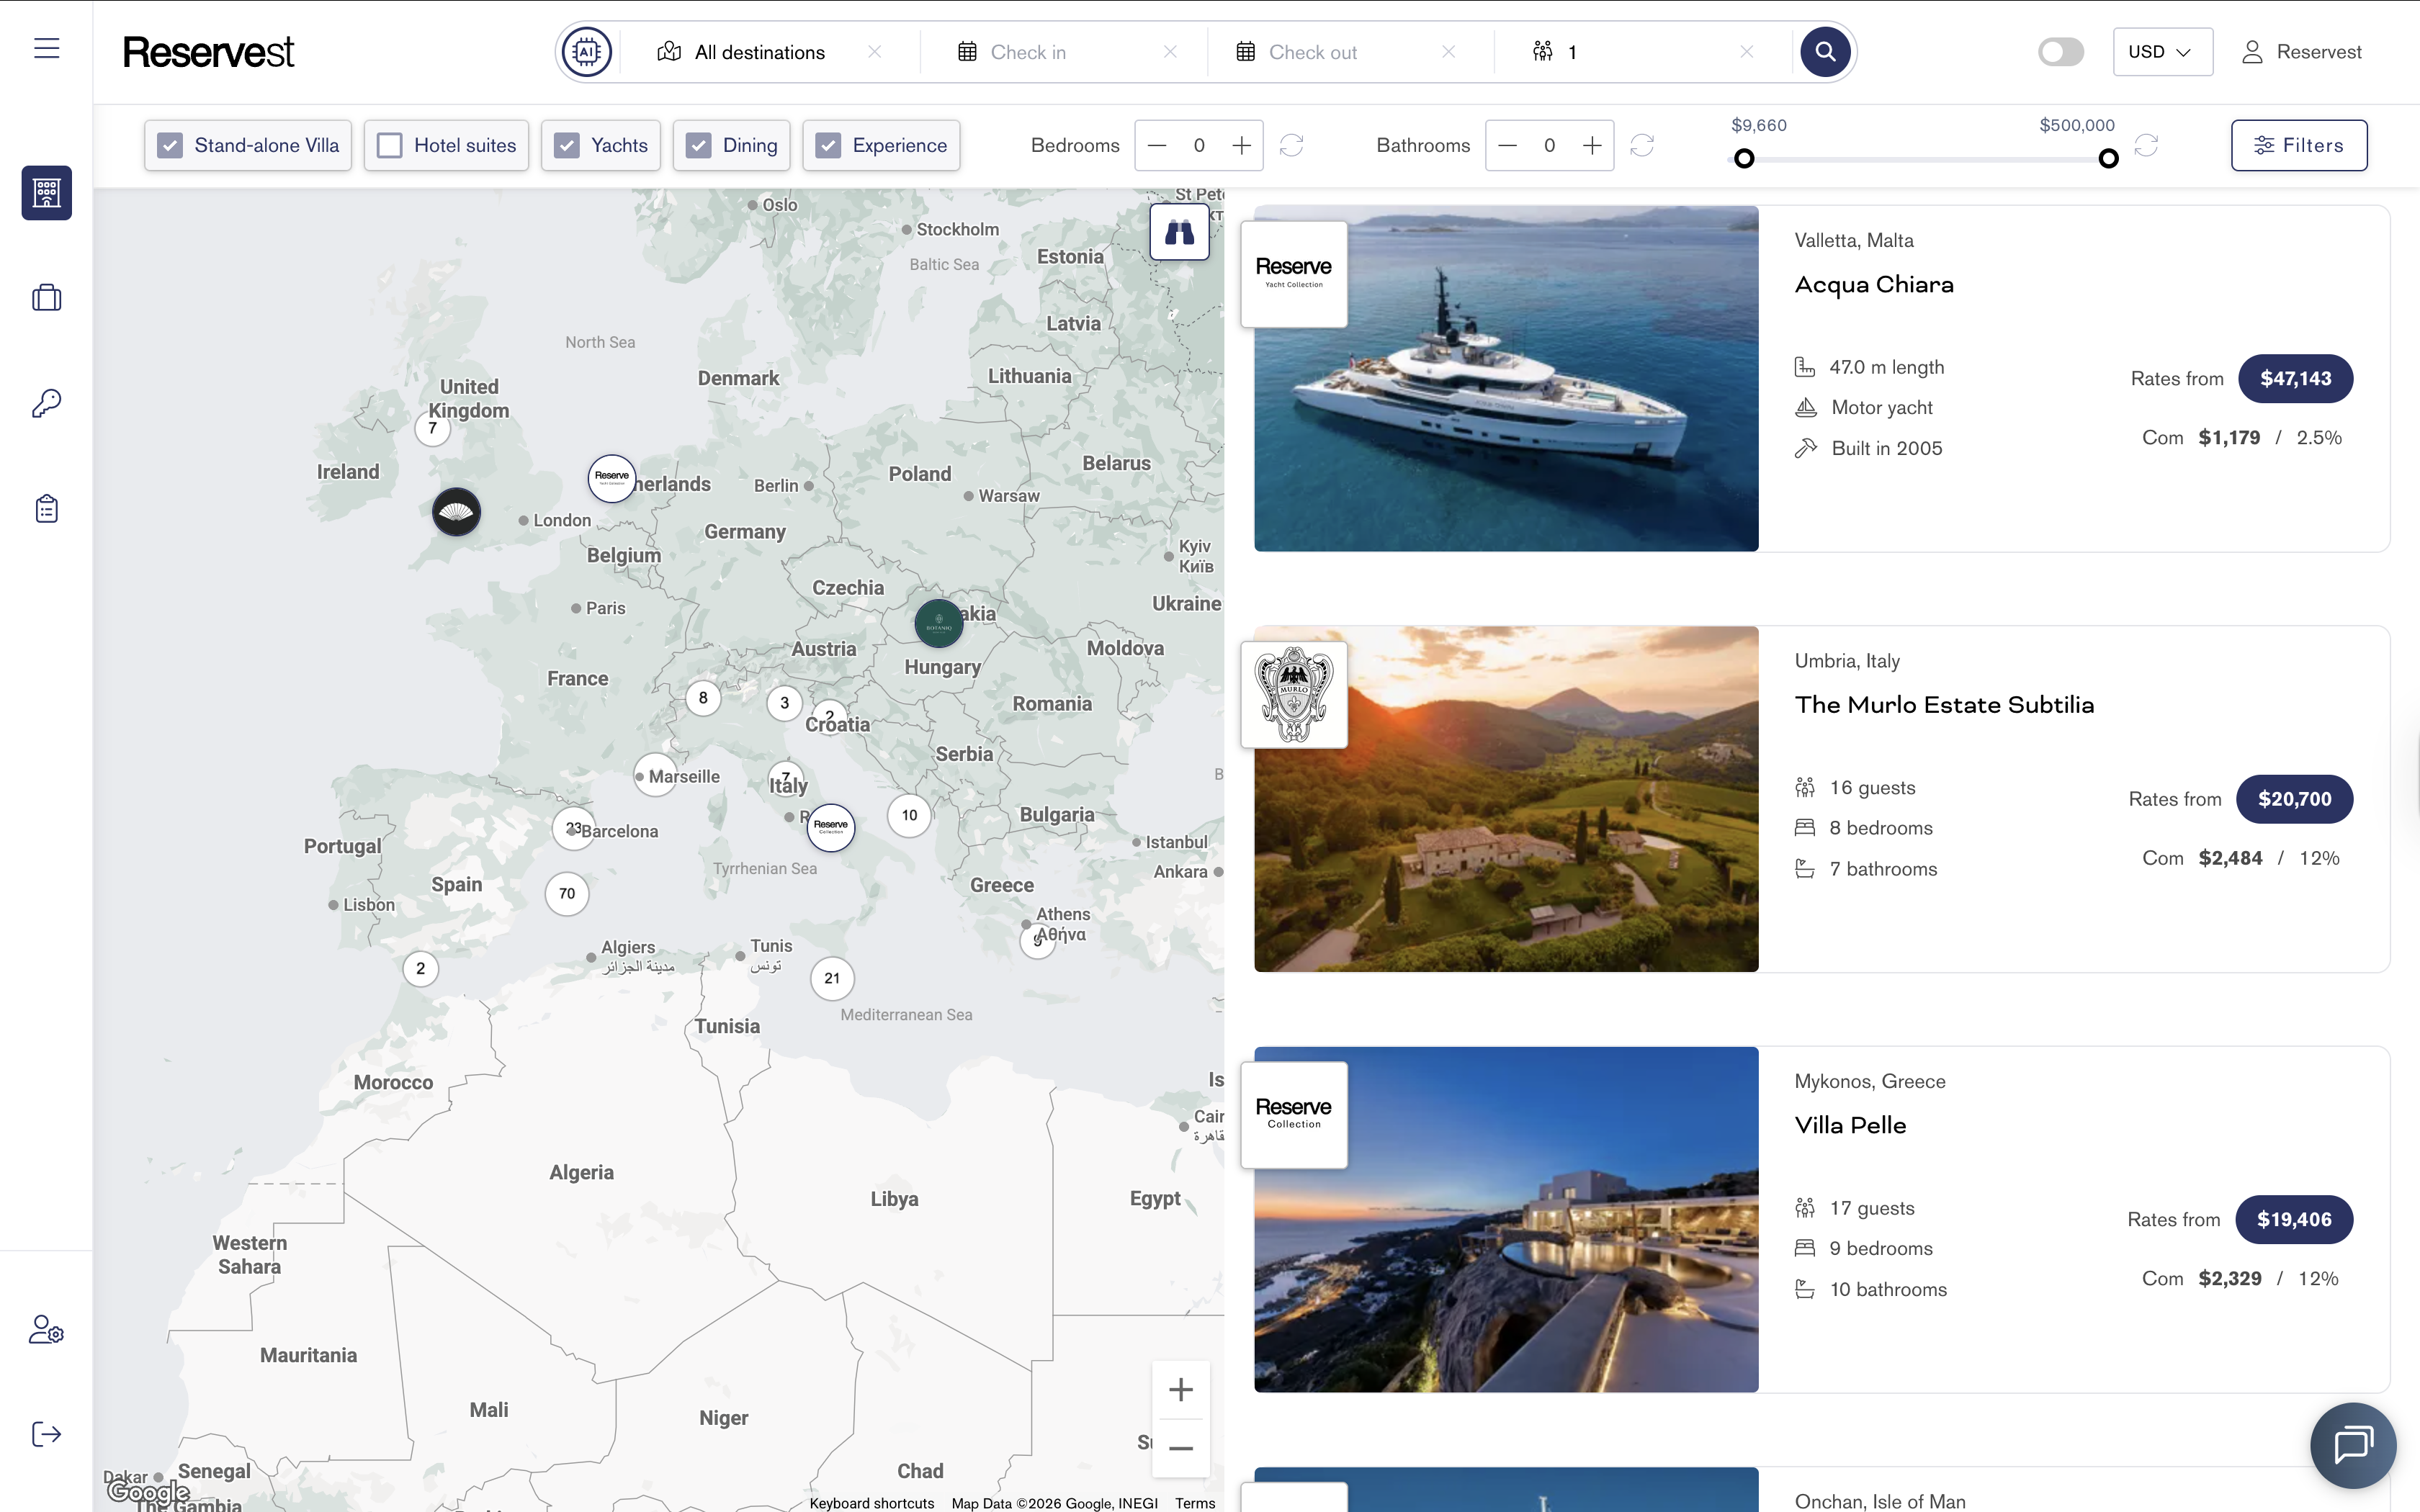Click the AI assistant icon in search bar
Viewport: 2420px width, 1512px height.
586,52
